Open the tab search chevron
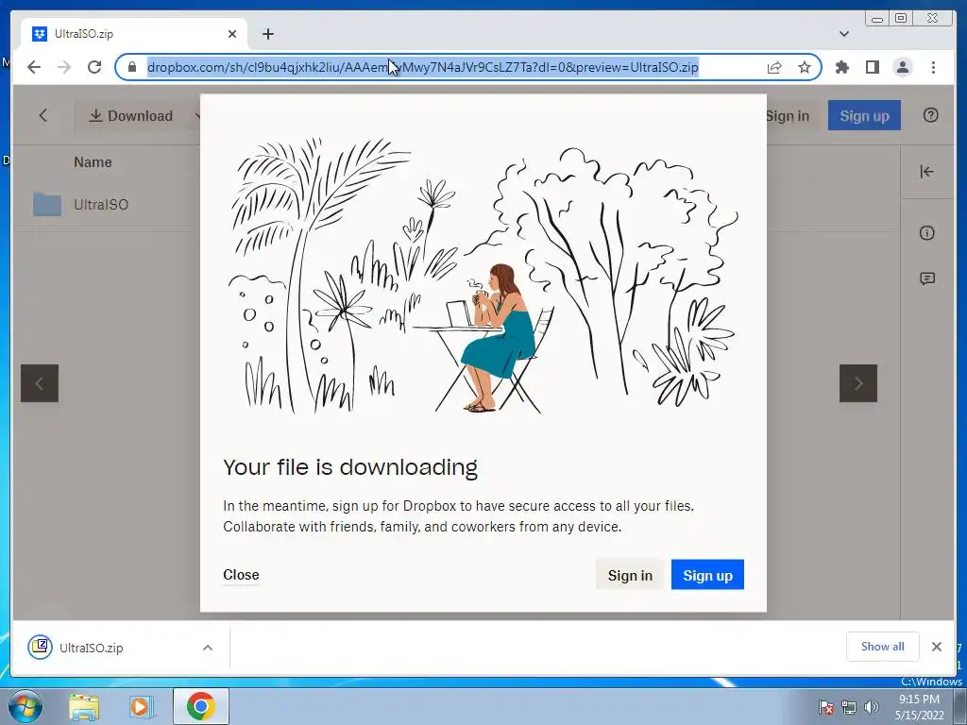Image resolution: width=967 pixels, height=725 pixels. tap(843, 34)
